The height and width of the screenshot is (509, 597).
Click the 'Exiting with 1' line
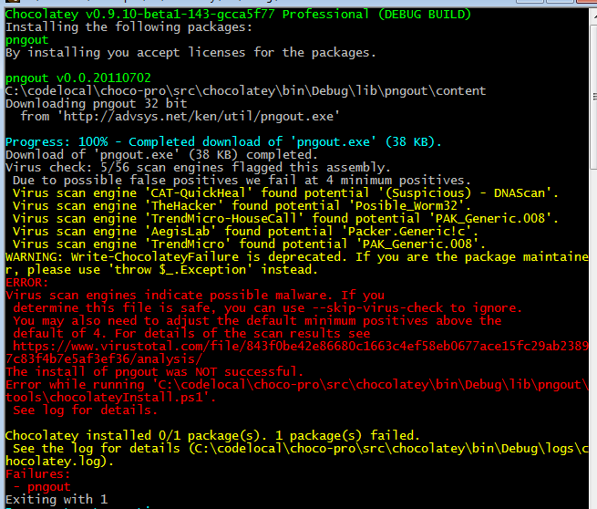(57, 500)
